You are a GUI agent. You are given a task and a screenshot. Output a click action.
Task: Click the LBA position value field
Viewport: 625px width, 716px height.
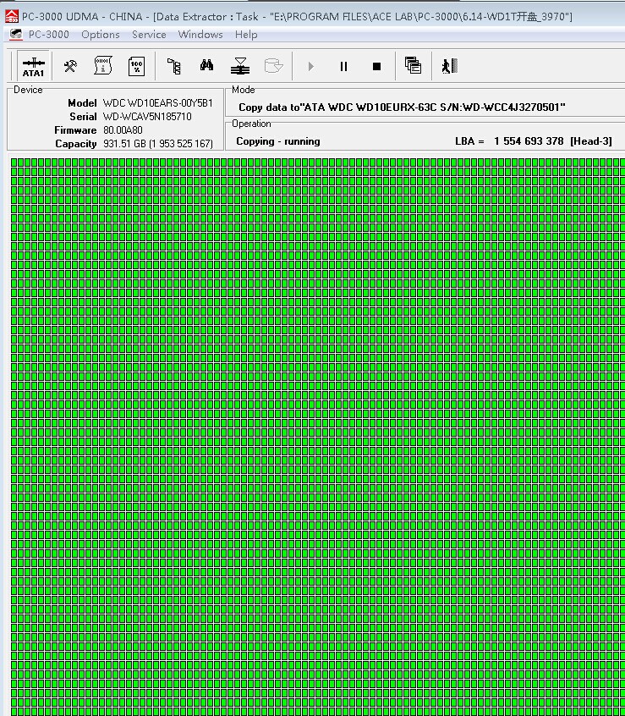coord(529,141)
